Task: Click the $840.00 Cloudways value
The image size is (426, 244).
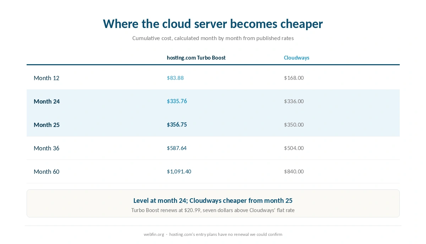Action: click(294, 171)
